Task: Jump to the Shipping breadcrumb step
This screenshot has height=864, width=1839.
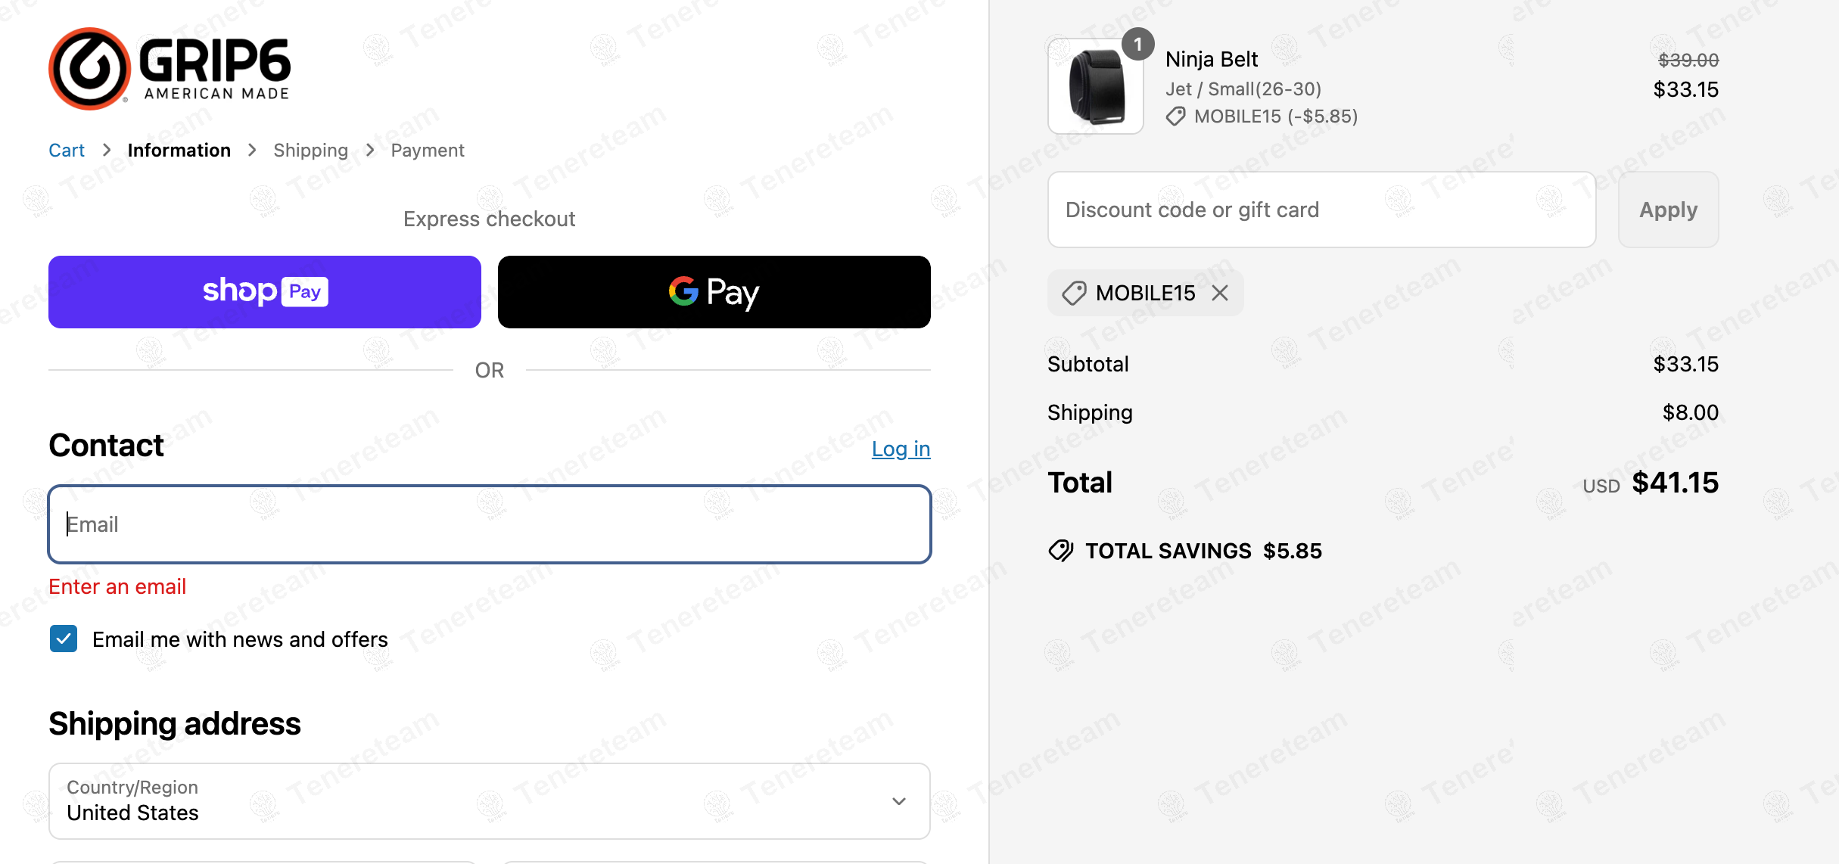Action: (x=310, y=151)
